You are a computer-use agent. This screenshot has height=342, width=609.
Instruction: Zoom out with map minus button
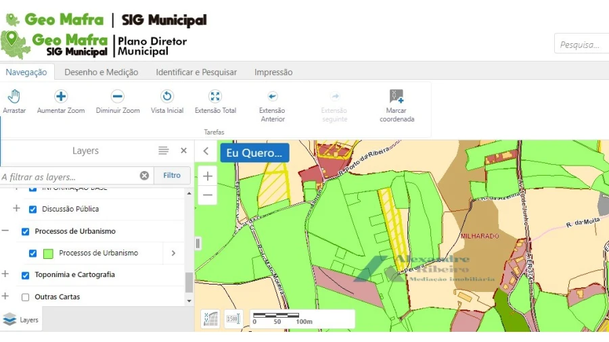(x=208, y=195)
